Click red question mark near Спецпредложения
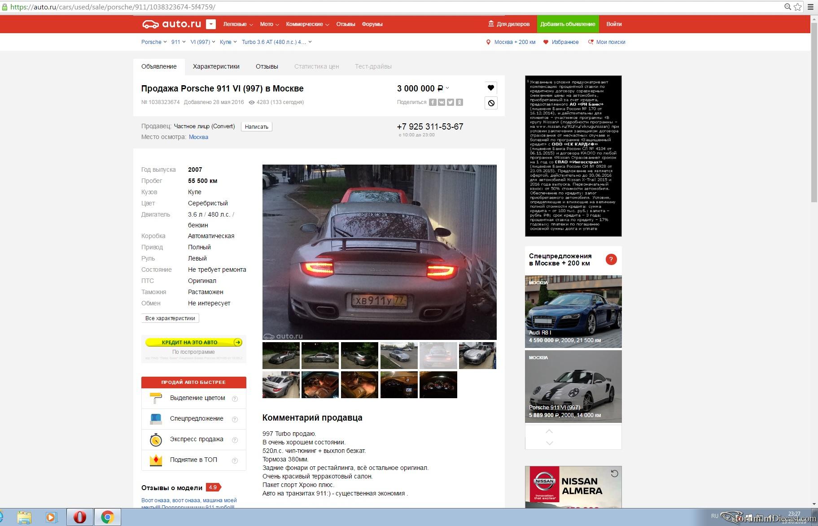Image resolution: width=818 pixels, height=526 pixels. coord(611,259)
